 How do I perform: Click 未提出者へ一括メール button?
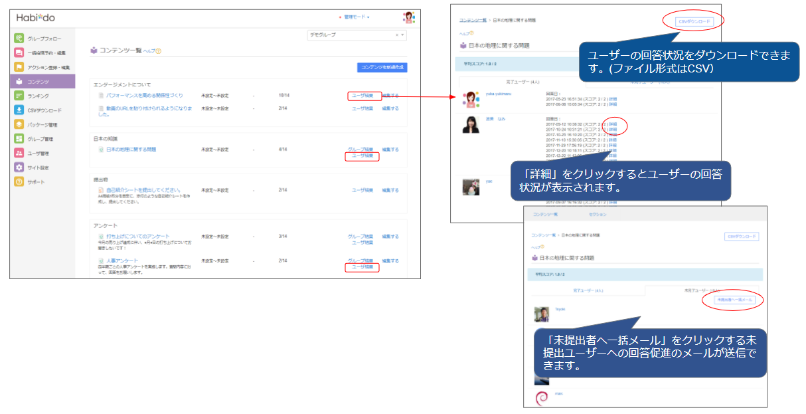735,300
